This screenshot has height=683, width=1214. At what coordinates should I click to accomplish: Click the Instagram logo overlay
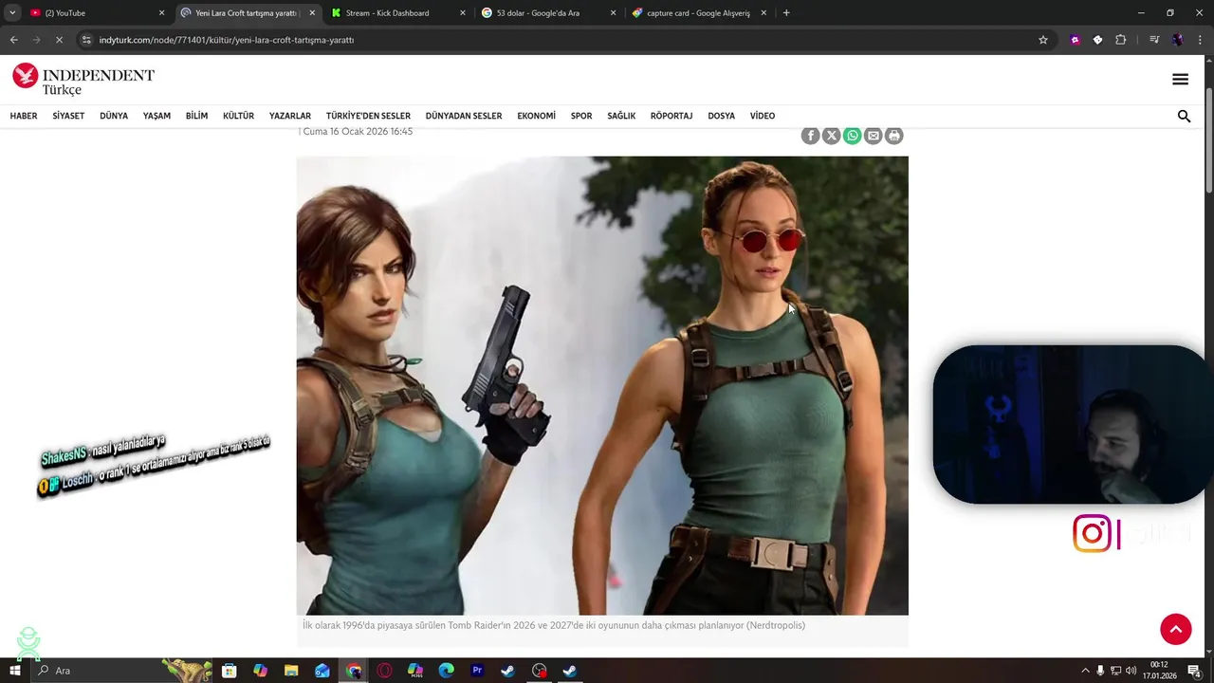(x=1092, y=533)
